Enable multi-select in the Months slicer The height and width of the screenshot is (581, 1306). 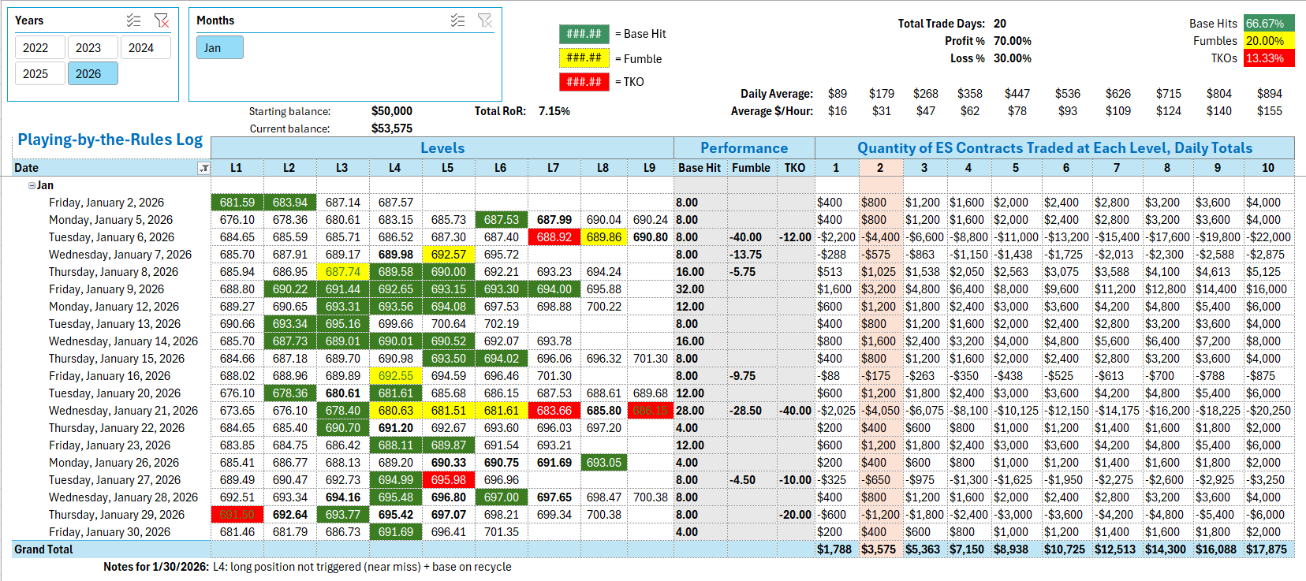pos(457,20)
